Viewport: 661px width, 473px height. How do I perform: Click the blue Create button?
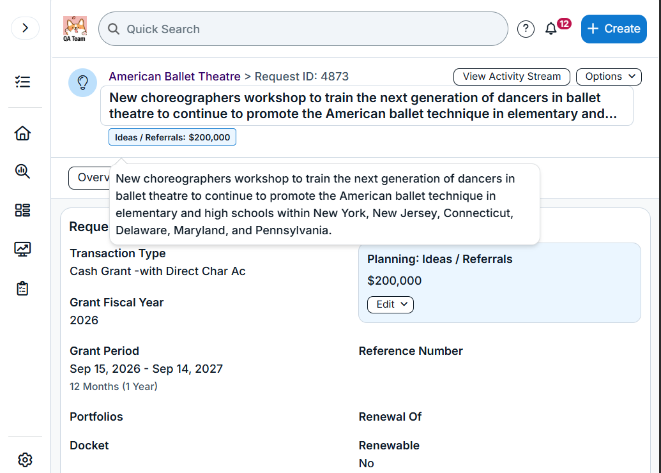[x=614, y=29]
